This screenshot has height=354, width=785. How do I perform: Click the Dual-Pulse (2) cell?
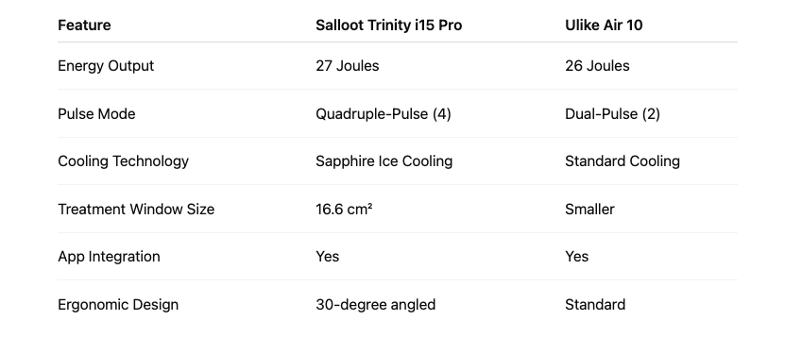coord(612,114)
